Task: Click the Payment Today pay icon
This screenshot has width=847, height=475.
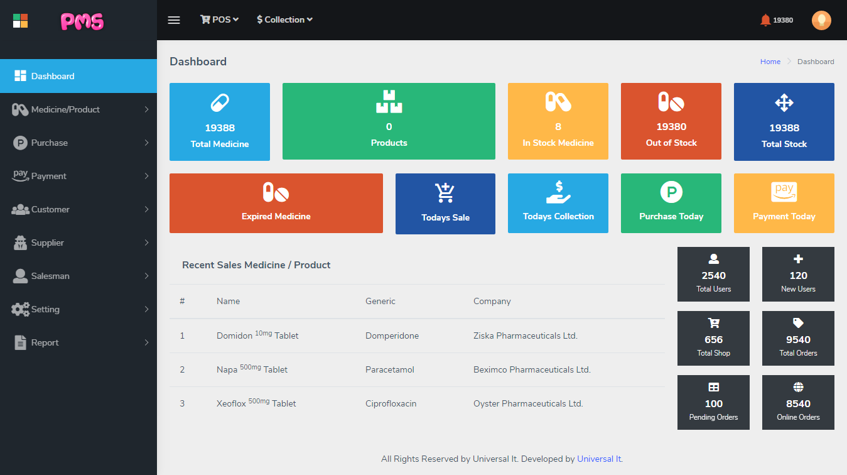Action: [x=784, y=192]
